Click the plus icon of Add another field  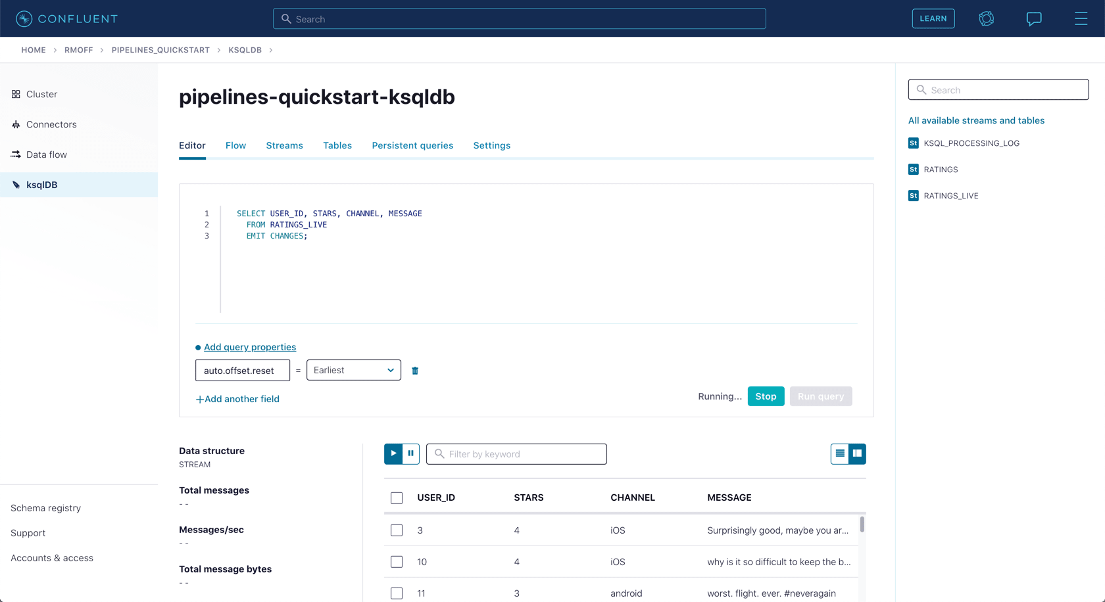pyautogui.click(x=199, y=400)
